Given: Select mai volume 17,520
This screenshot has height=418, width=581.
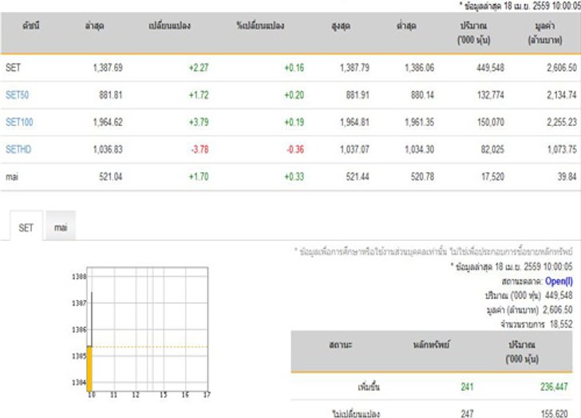Looking at the screenshot, I should click(493, 176).
